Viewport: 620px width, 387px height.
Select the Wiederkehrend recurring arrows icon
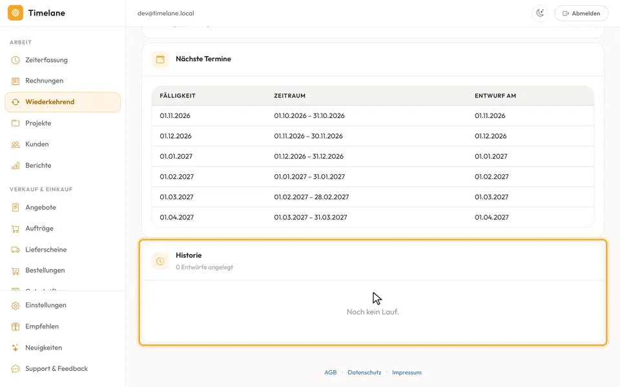pos(15,102)
